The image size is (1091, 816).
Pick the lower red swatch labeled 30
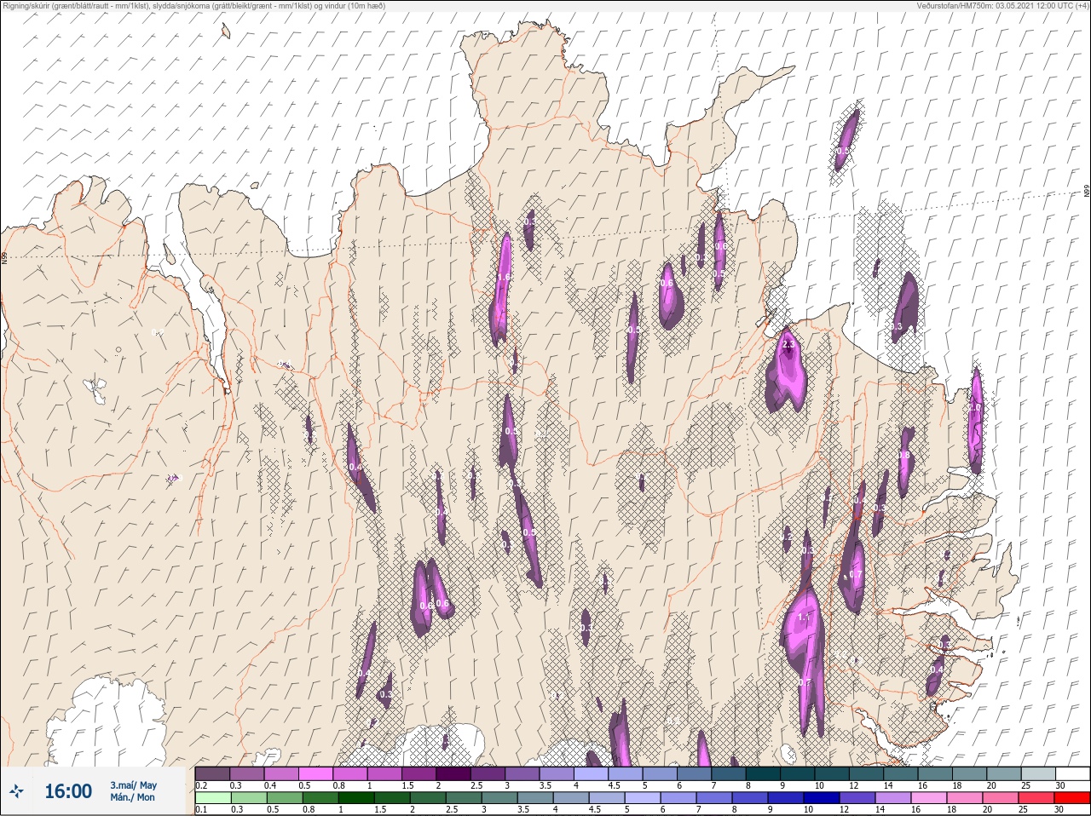[x=1072, y=798]
